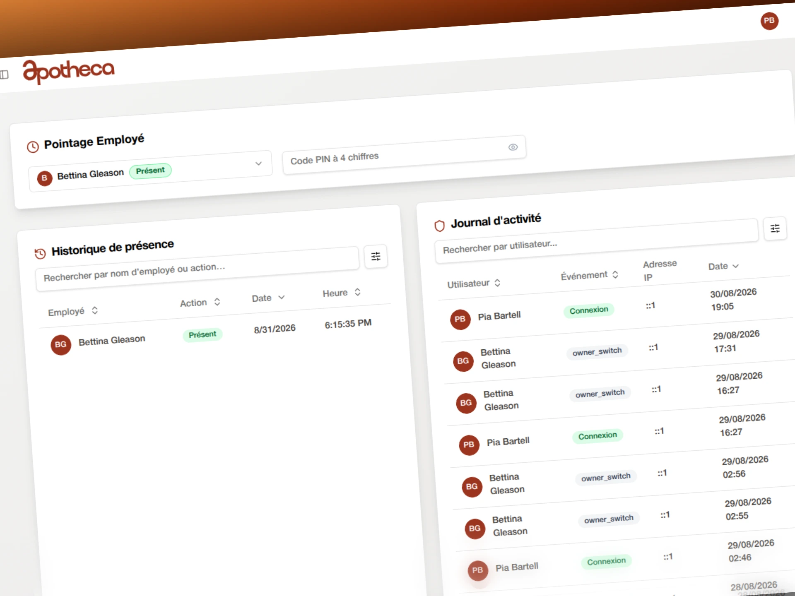Screen dimensions: 795x596
Task: Select the 29/08/2026 02:46 date cell
Action: (x=751, y=550)
